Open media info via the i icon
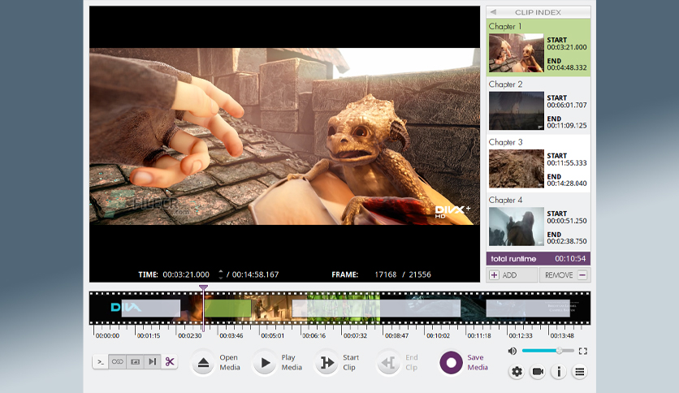Viewport: 679px width, 393px height. tap(559, 372)
